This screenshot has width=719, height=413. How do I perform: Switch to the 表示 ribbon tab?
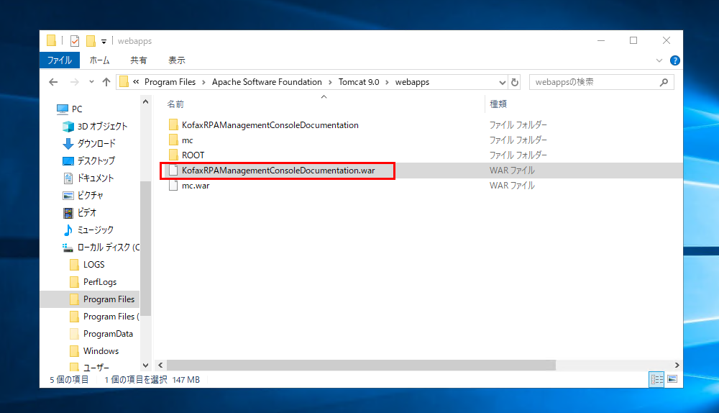point(177,60)
